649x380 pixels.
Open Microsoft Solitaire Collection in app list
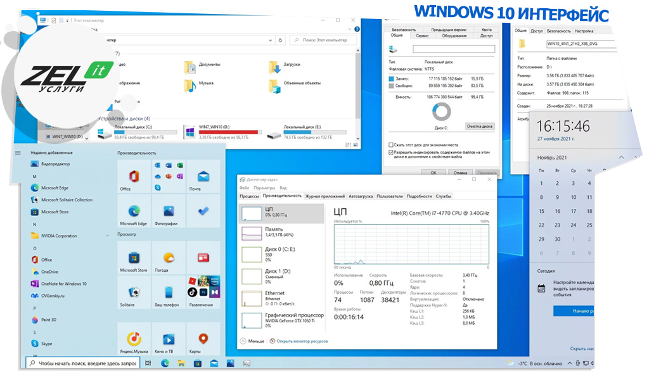click(61, 199)
